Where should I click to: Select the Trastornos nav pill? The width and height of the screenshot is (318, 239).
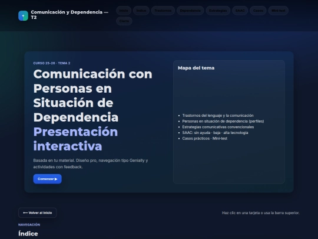point(163,11)
